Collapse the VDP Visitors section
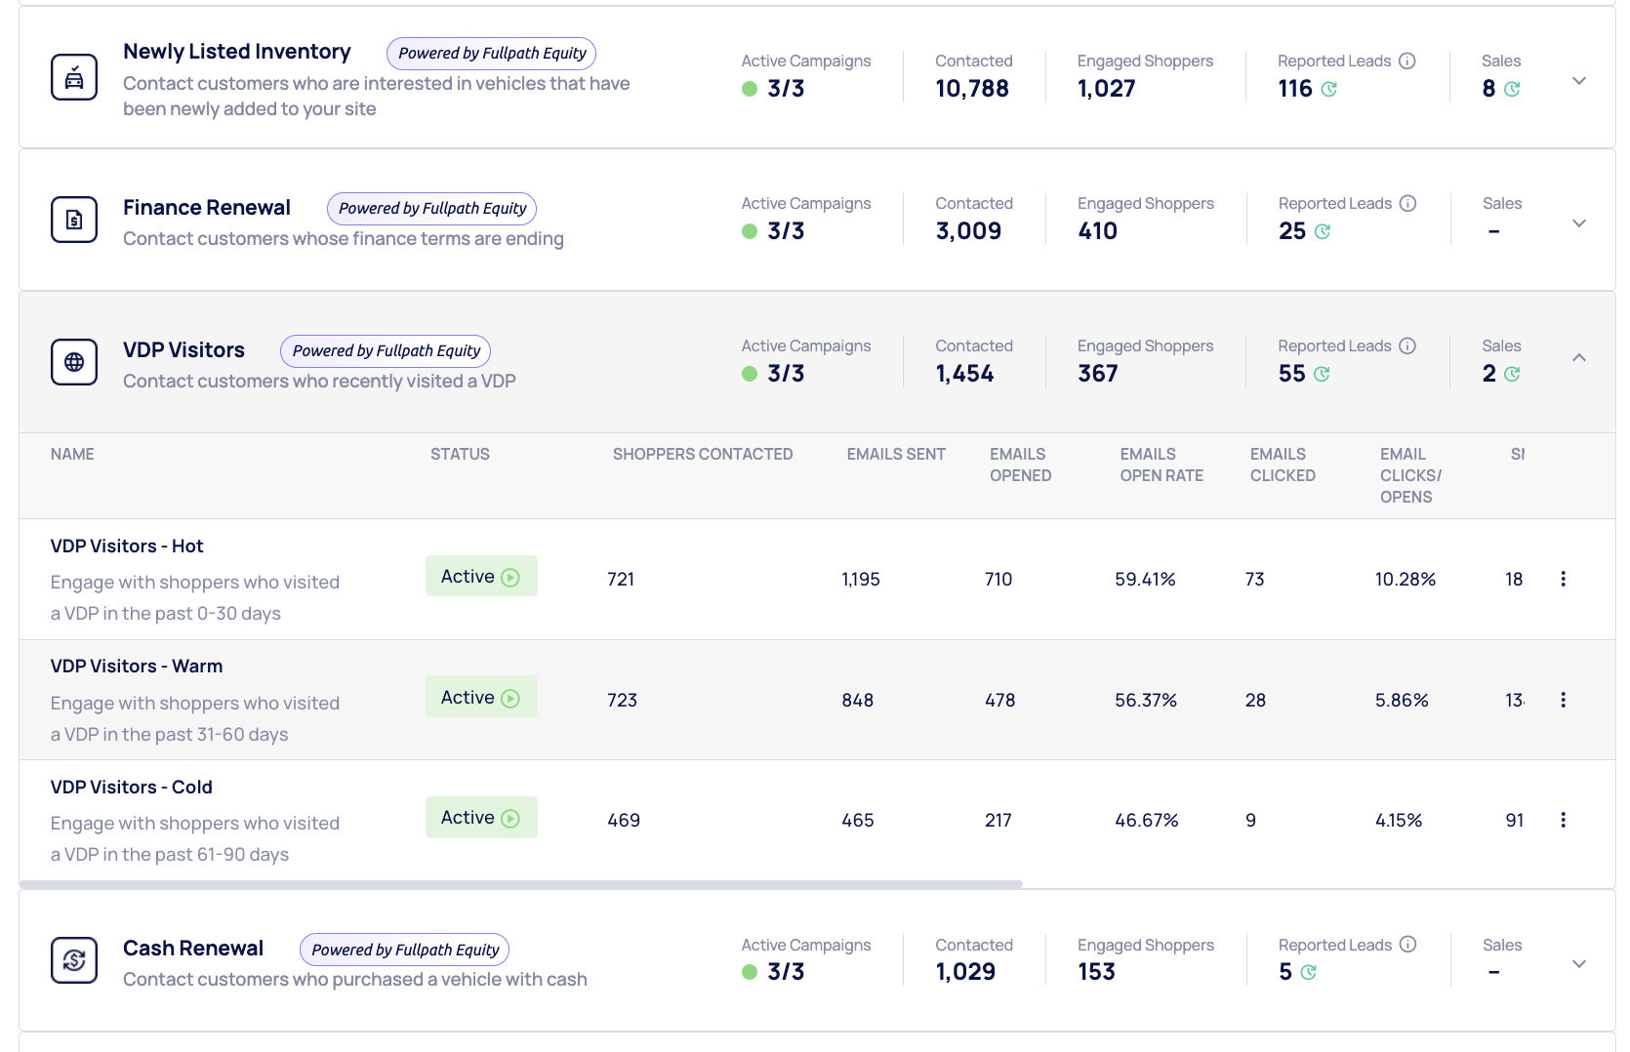 click(x=1578, y=358)
